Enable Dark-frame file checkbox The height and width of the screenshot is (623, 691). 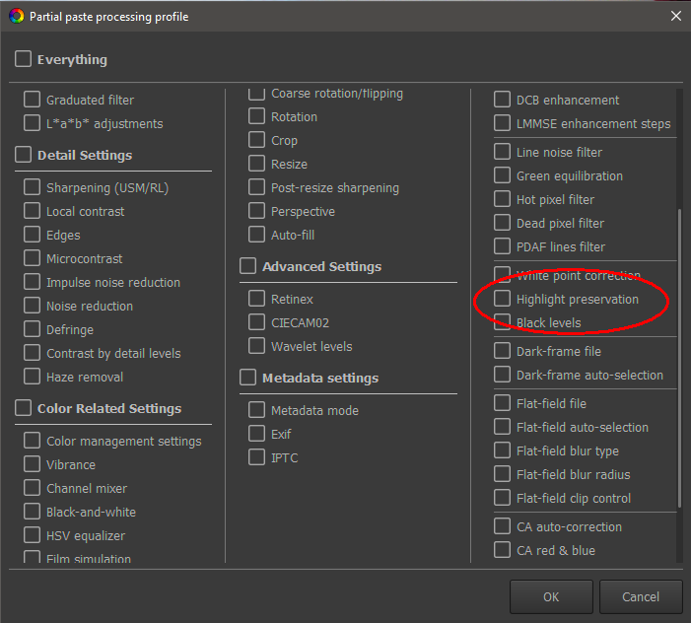(502, 351)
